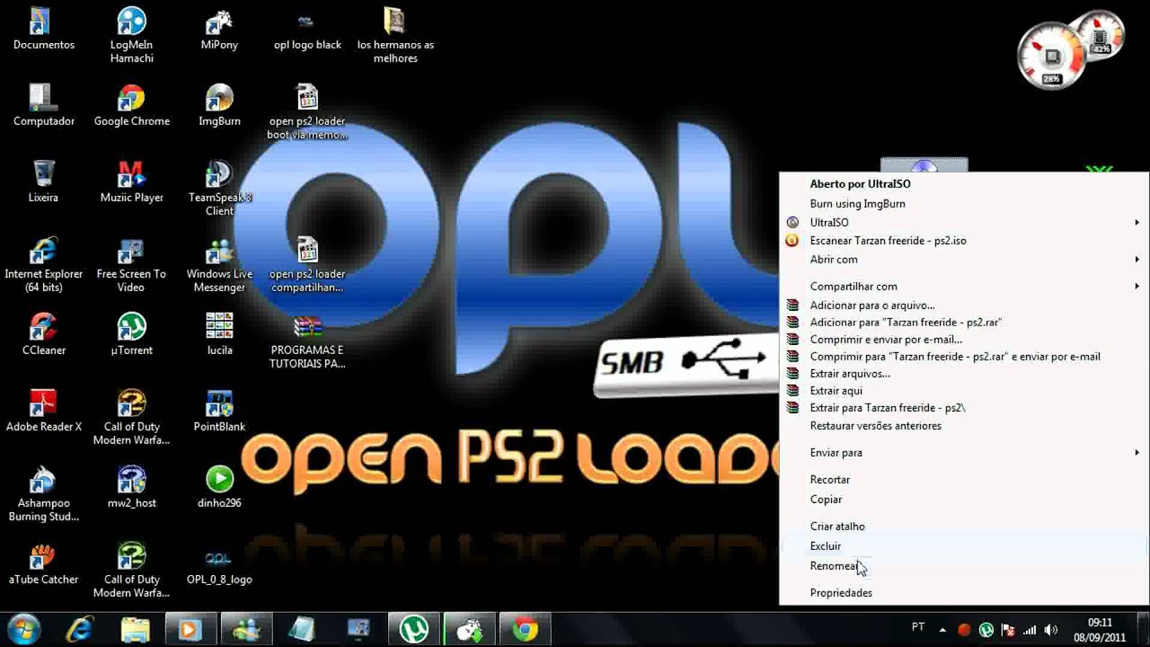Open the Windows Live Messenger desktop shortcut
This screenshot has height=647, width=1150.
tap(219, 265)
